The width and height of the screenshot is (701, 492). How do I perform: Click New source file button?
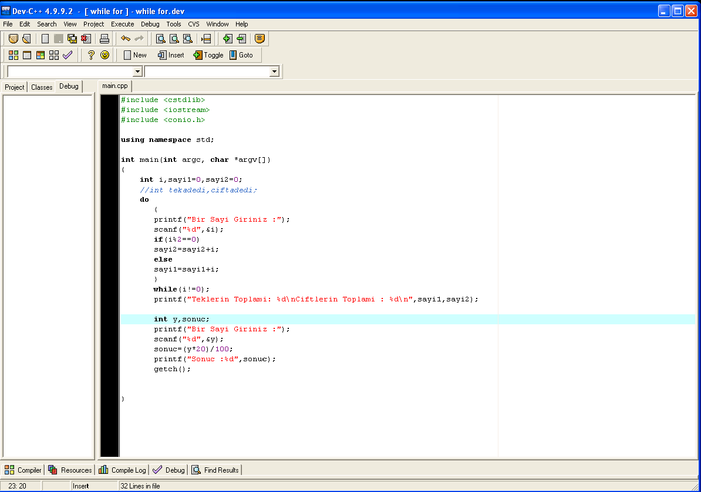coord(135,55)
